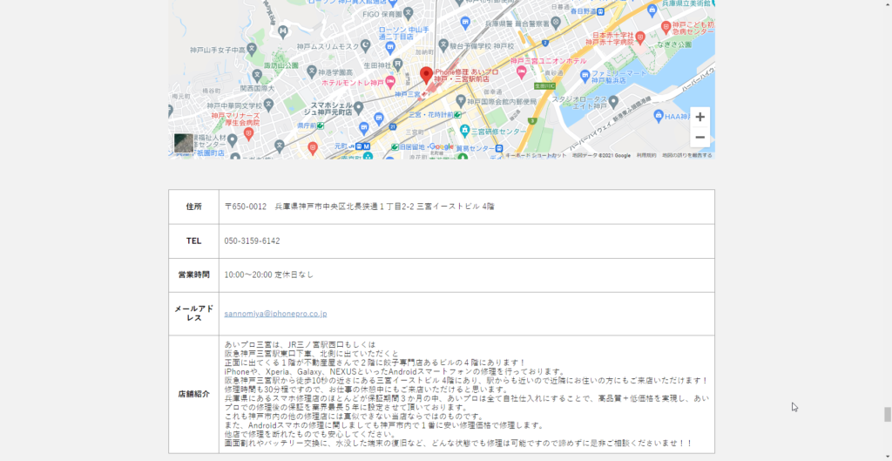Click 関西国際大 label on map
892x461 pixels.
(x=257, y=89)
